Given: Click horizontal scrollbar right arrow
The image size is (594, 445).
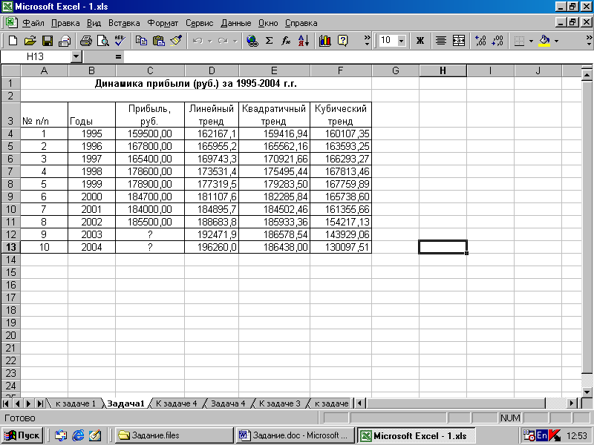Looking at the screenshot, I should (572, 403).
